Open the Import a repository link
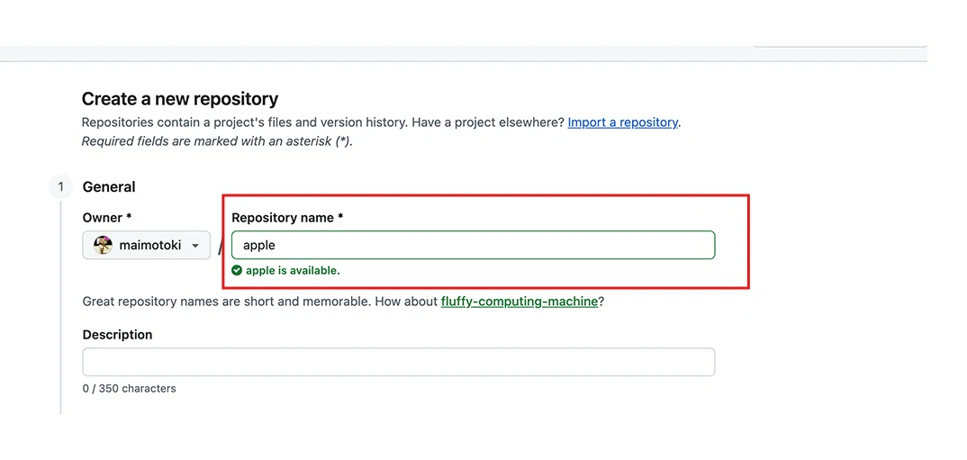Screen dimensions: 967x460 [622, 122]
